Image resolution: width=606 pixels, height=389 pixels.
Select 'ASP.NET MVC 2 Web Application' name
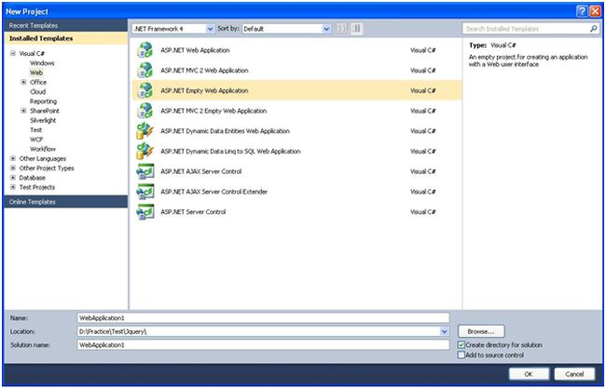204,70
